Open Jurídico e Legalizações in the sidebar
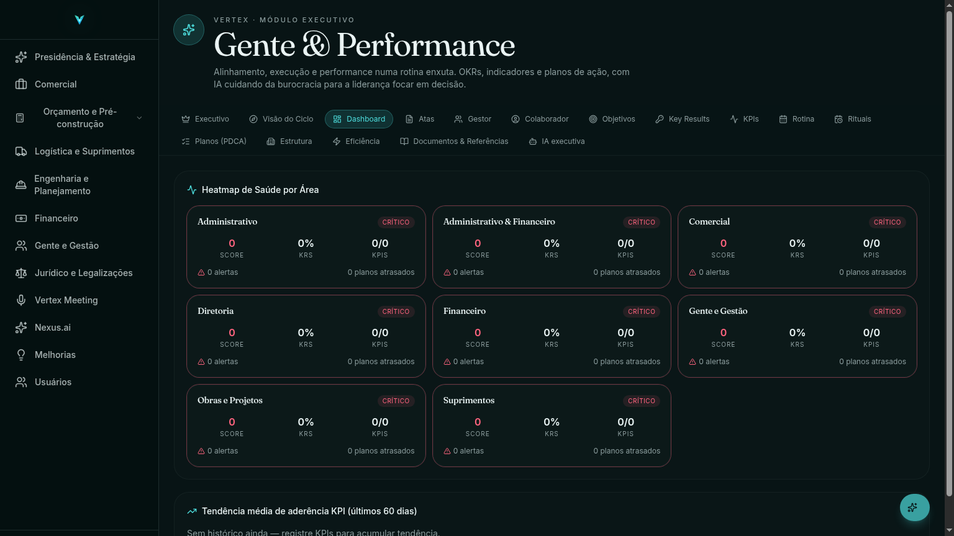The height and width of the screenshot is (536, 954). (x=79, y=273)
